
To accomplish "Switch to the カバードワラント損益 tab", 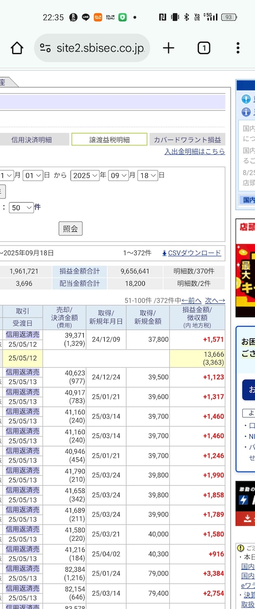I will [x=187, y=139].
